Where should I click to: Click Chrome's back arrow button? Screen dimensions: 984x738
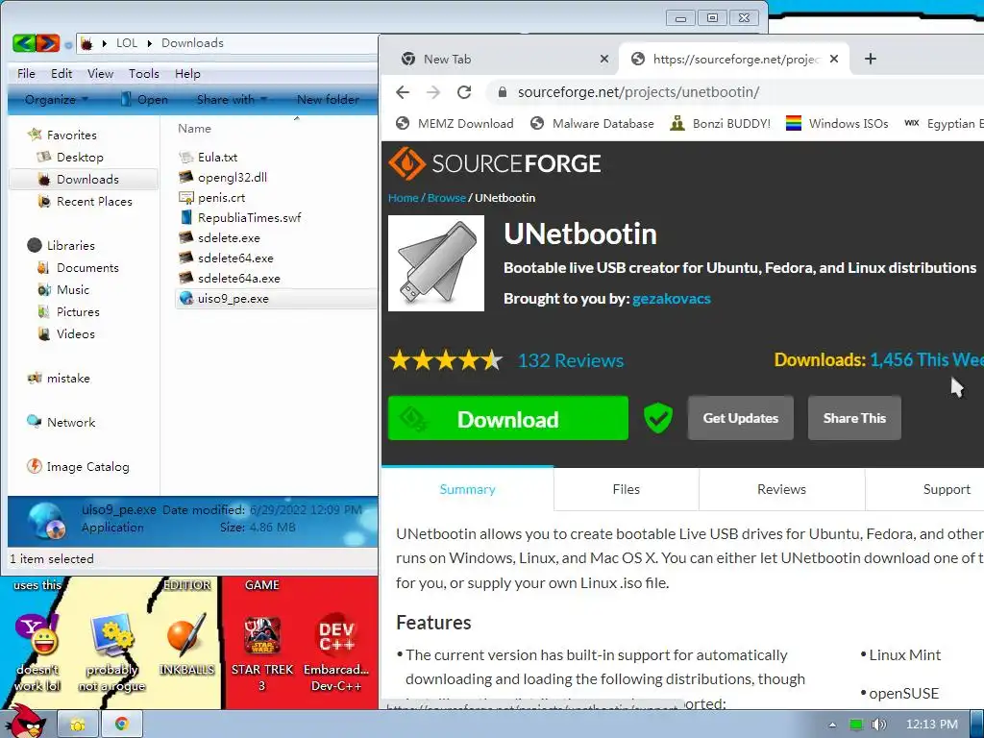(x=403, y=92)
